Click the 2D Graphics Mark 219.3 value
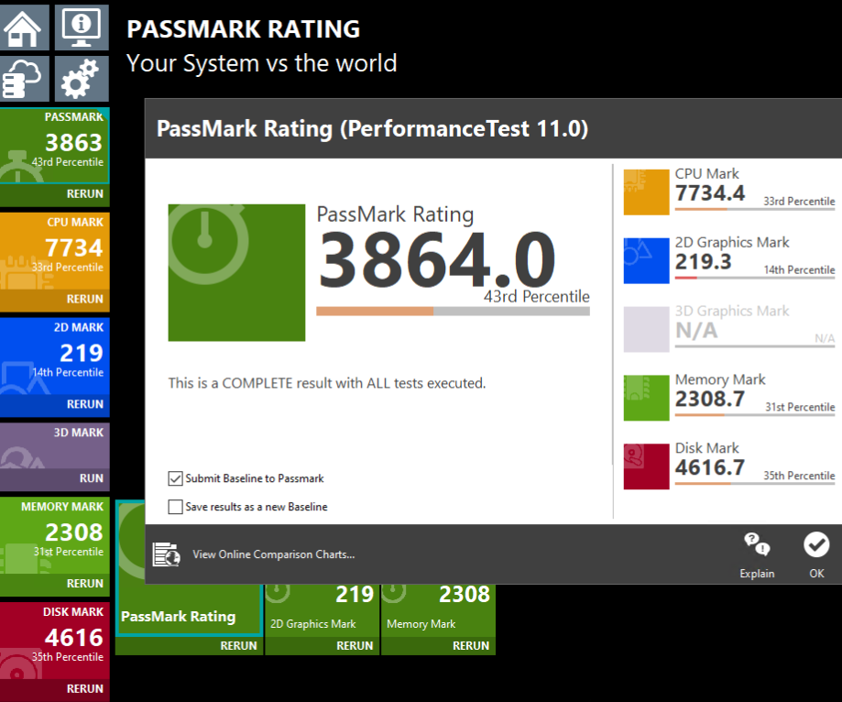842x702 pixels. [x=703, y=262]
